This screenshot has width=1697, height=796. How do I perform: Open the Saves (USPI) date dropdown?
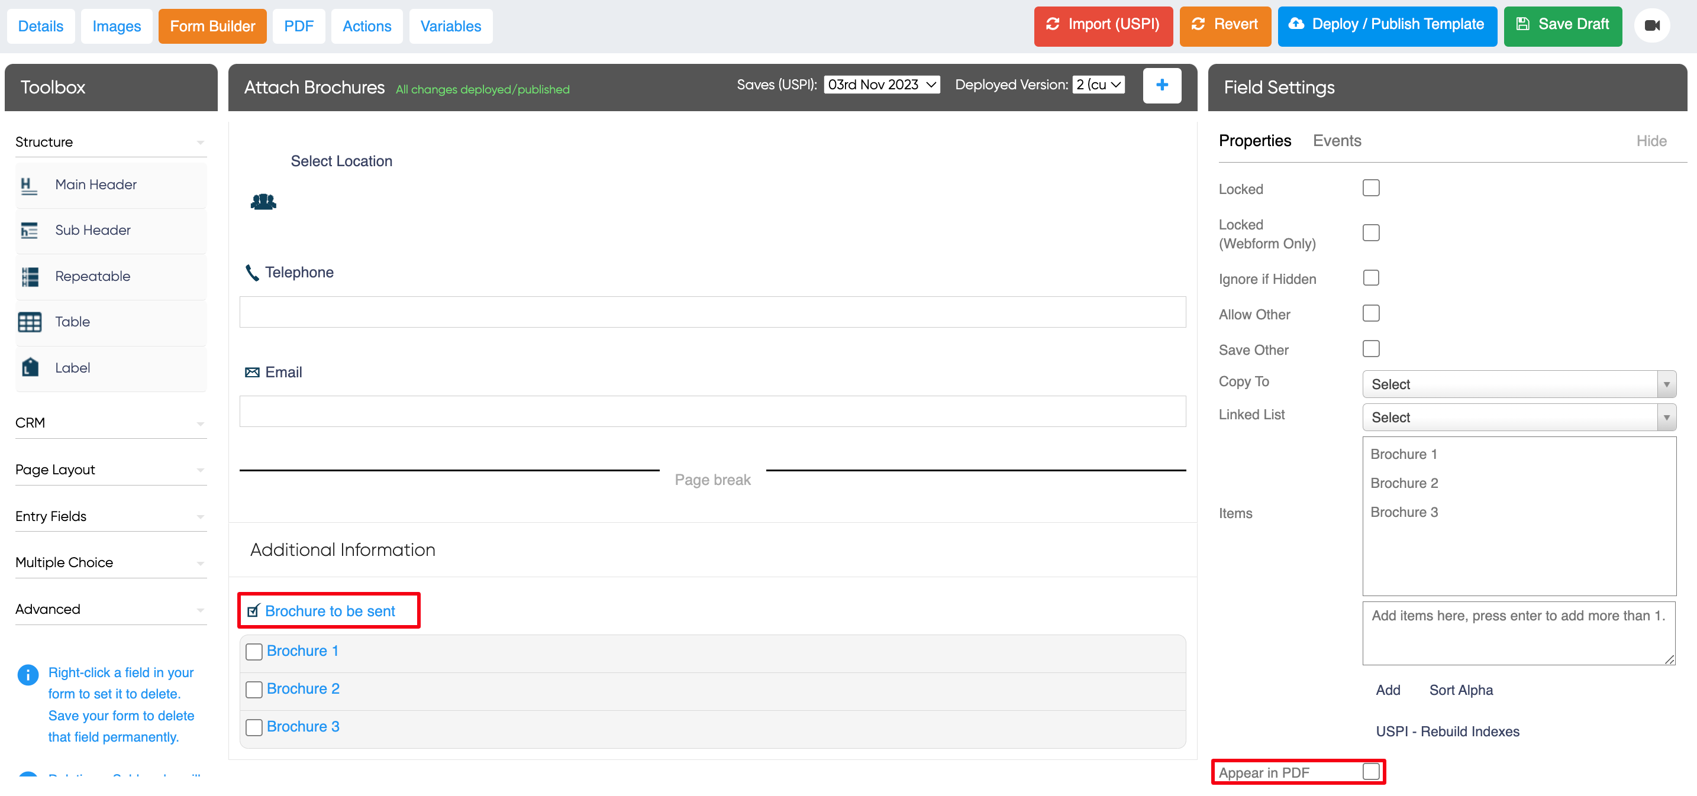click(x=882, y=85)
